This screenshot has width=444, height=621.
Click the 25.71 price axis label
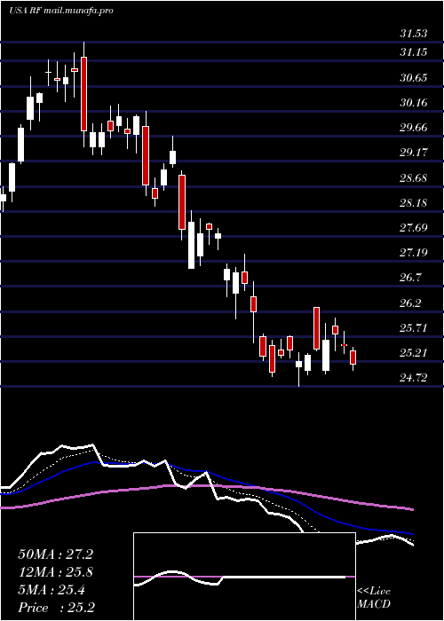(x=414, y=328)
